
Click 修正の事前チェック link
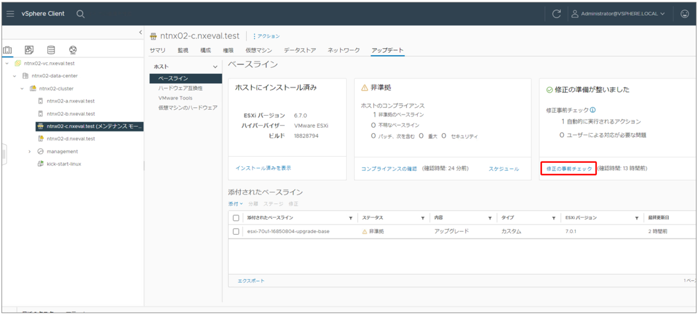pyautogui.click(x=569, y=169)
